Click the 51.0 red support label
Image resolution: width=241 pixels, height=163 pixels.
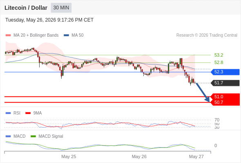tap(219, 97)
